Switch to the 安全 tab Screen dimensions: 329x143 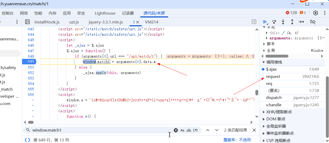point(81,13)
